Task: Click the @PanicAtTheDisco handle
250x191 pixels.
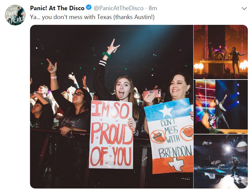Action: (118, 8)
